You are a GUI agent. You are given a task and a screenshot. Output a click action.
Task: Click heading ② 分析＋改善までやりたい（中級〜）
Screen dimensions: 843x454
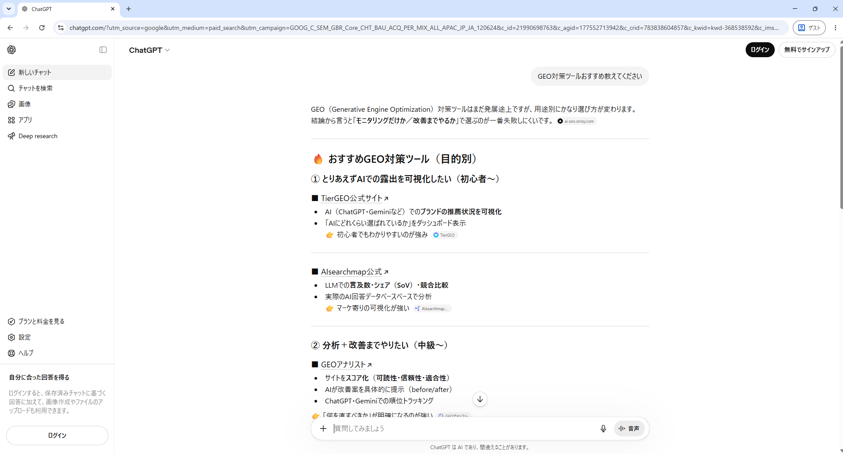coord(380,345)
